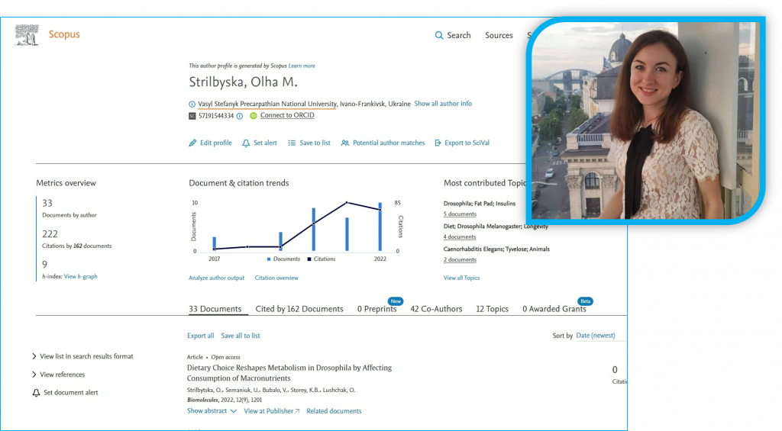Click the Save to list icon
This screenshot has height=431, width=782.
(x=292, y=143)
